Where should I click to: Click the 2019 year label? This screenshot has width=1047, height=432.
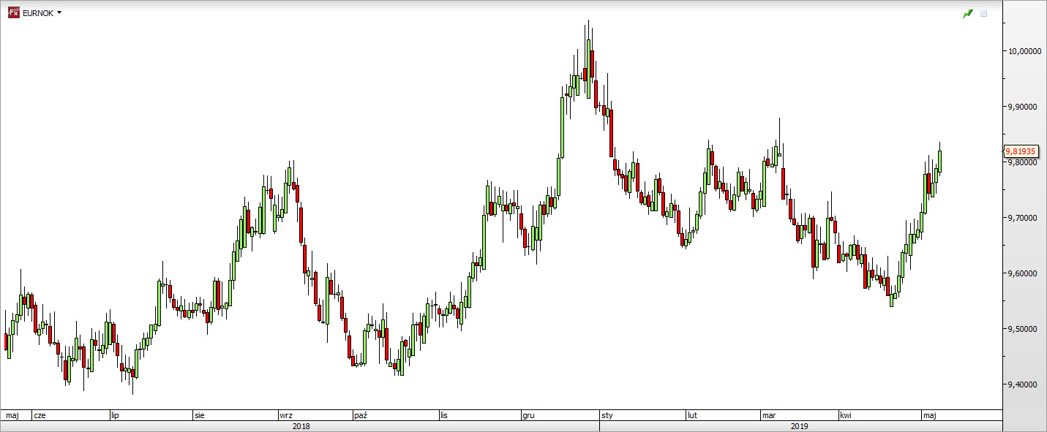800,425
